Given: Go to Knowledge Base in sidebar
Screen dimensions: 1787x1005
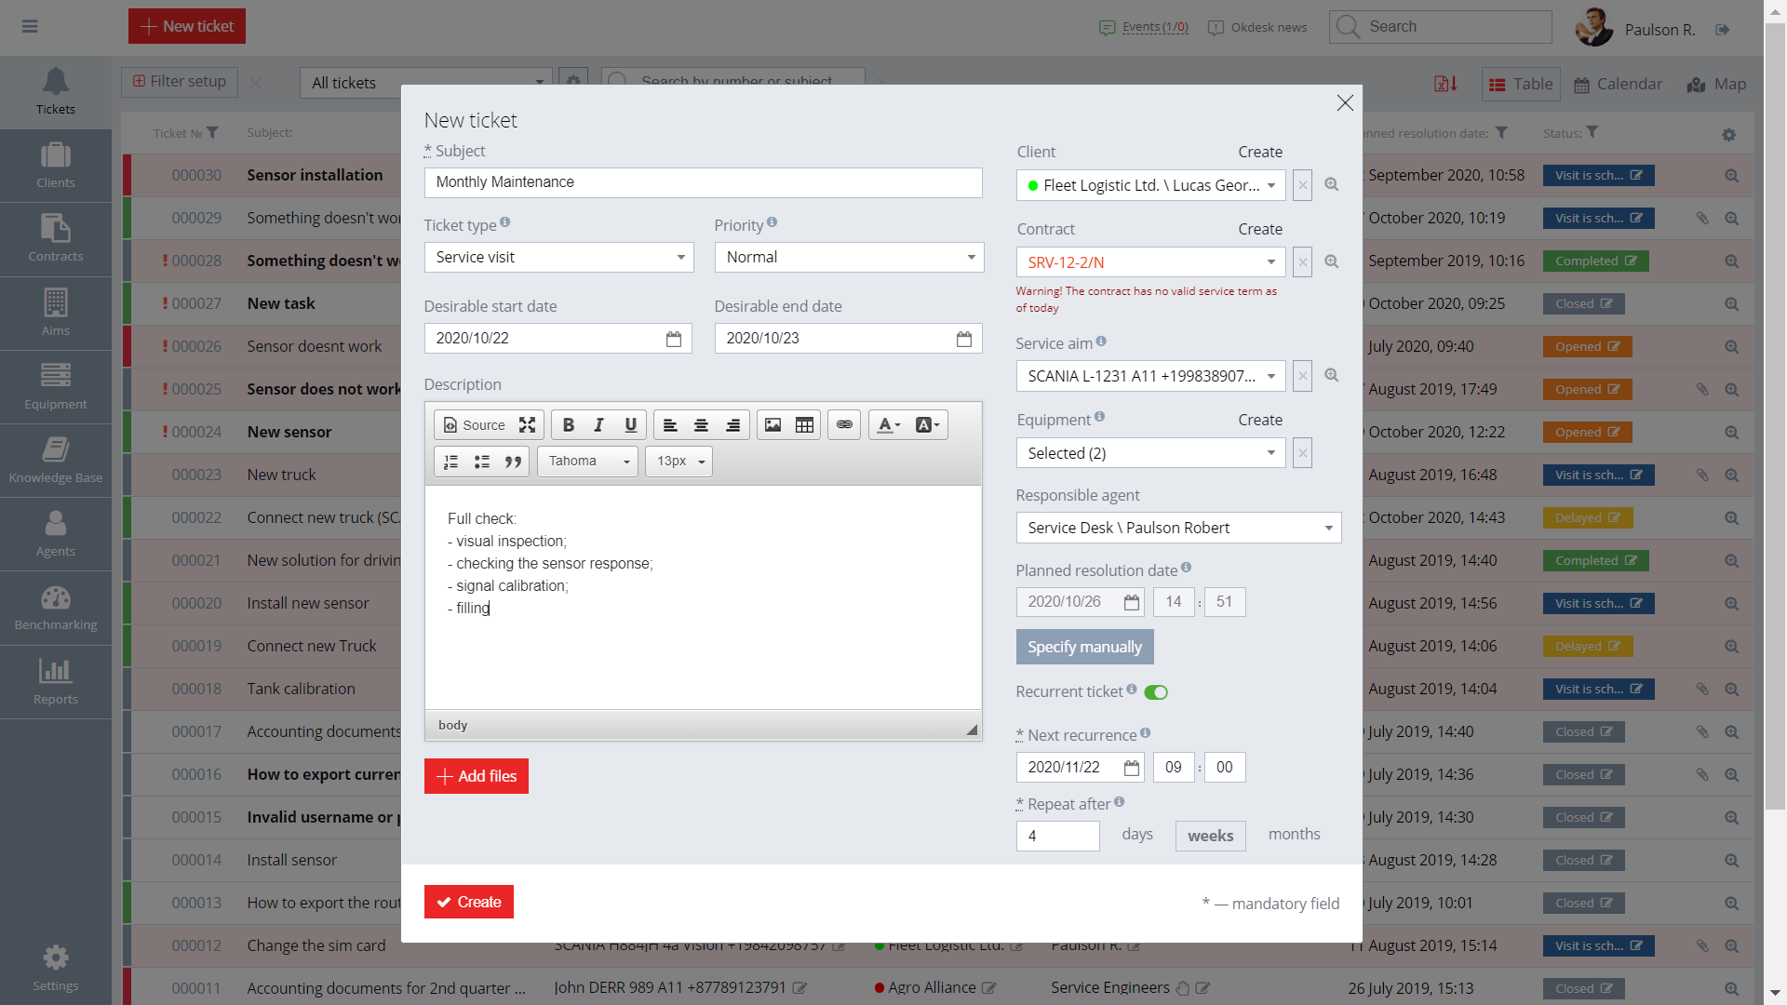Looking at the screenshot, I should coord(56,461).
